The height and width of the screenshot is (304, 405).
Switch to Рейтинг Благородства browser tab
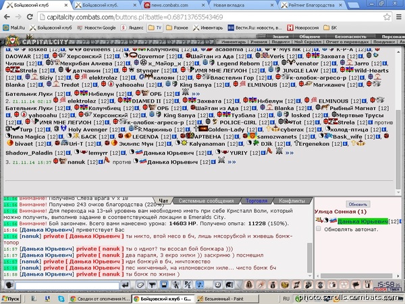point(312,5)
